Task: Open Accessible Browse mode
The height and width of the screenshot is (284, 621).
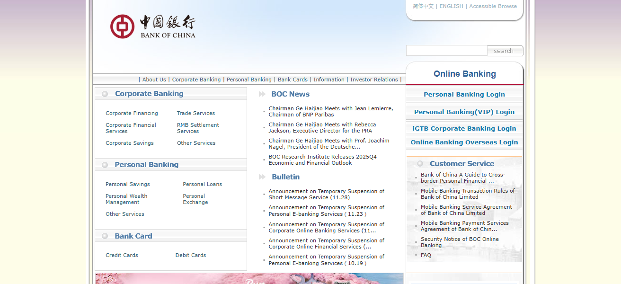Action: click(493, 6)
